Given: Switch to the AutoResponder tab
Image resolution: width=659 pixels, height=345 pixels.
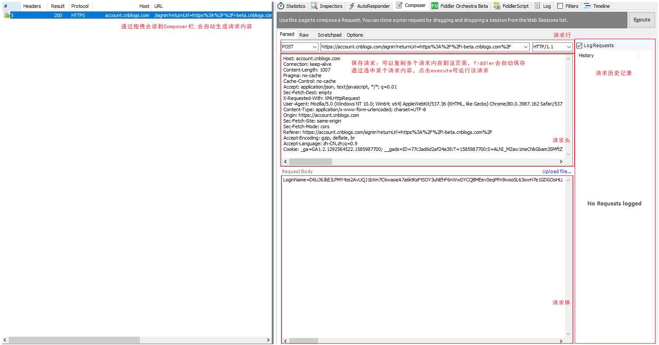Looking at the screenshot, I should [369, 6].
